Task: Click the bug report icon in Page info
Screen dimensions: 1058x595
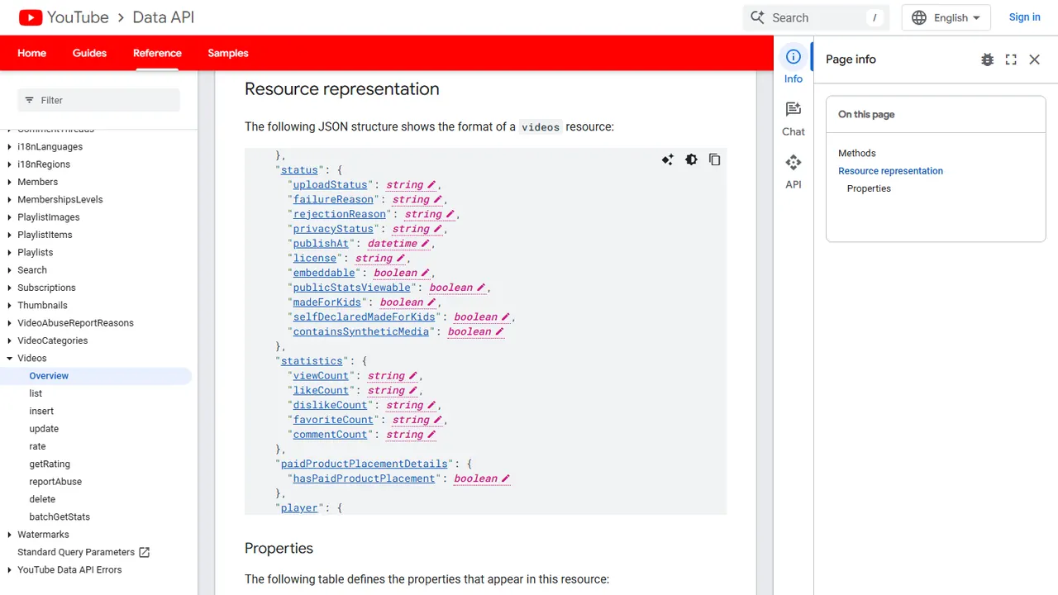Action: tap(987, 59)
